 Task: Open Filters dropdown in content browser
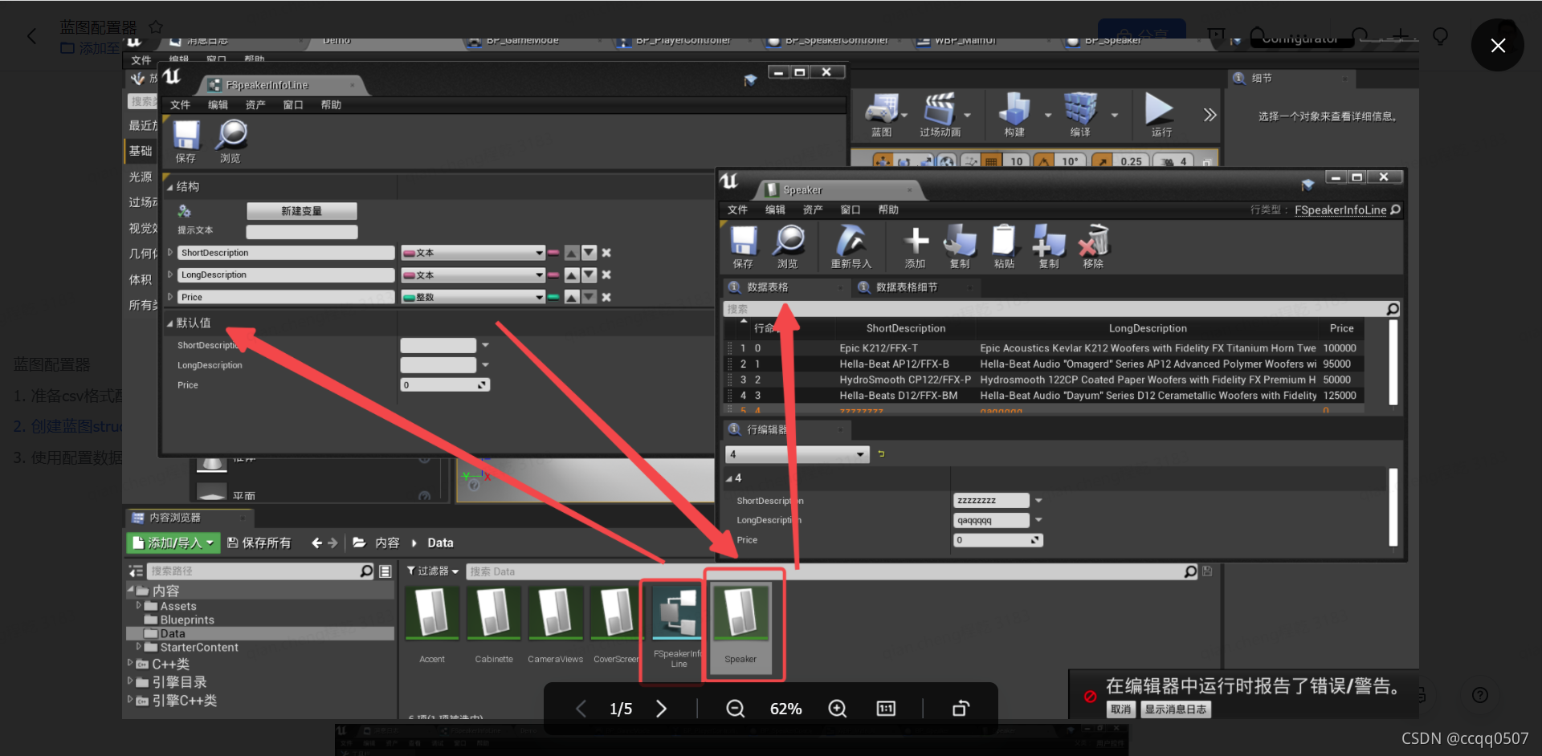click(x=433, y=571)
